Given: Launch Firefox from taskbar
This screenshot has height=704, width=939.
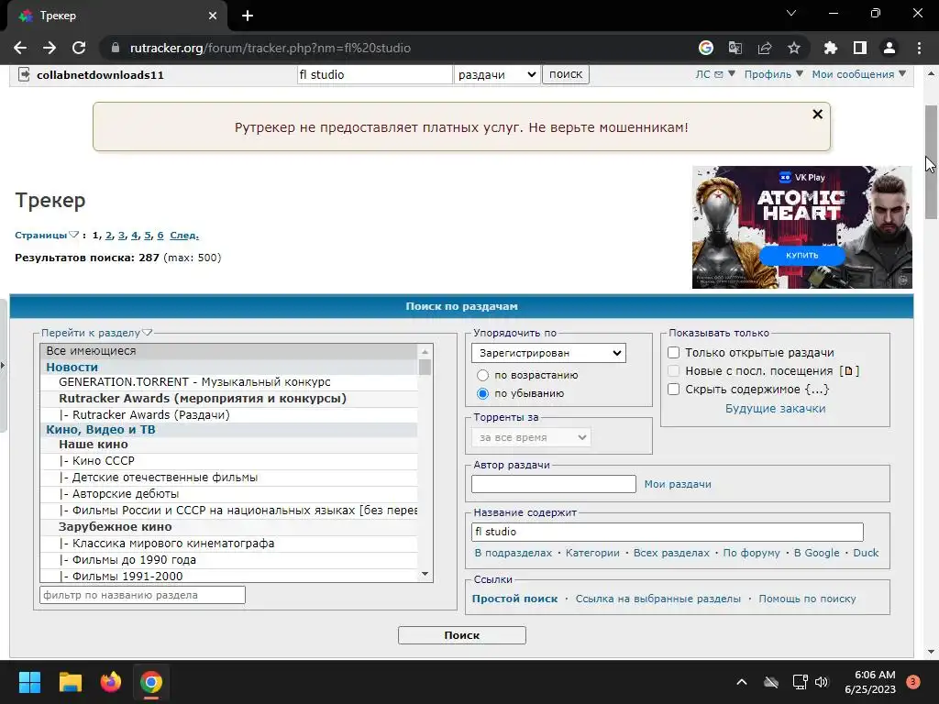Looking at the screenshot, I should point(111,682).
